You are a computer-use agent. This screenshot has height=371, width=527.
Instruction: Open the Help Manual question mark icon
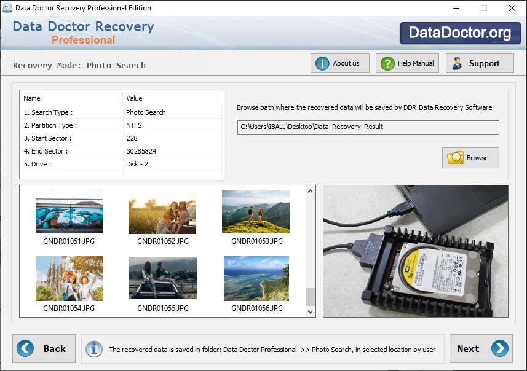(x=386, y=63)
